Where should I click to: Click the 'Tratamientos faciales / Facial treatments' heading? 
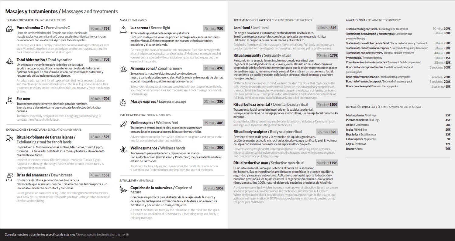[36, 20]
